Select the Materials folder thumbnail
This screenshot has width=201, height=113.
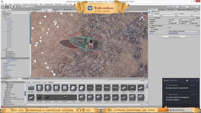[x=31, y=88]
